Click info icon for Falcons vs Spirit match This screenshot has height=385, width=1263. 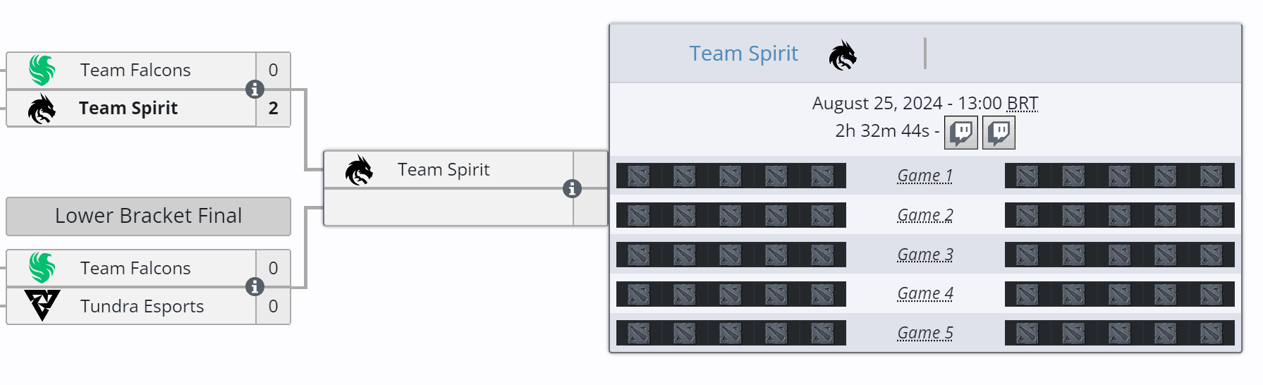coord(255,90)
